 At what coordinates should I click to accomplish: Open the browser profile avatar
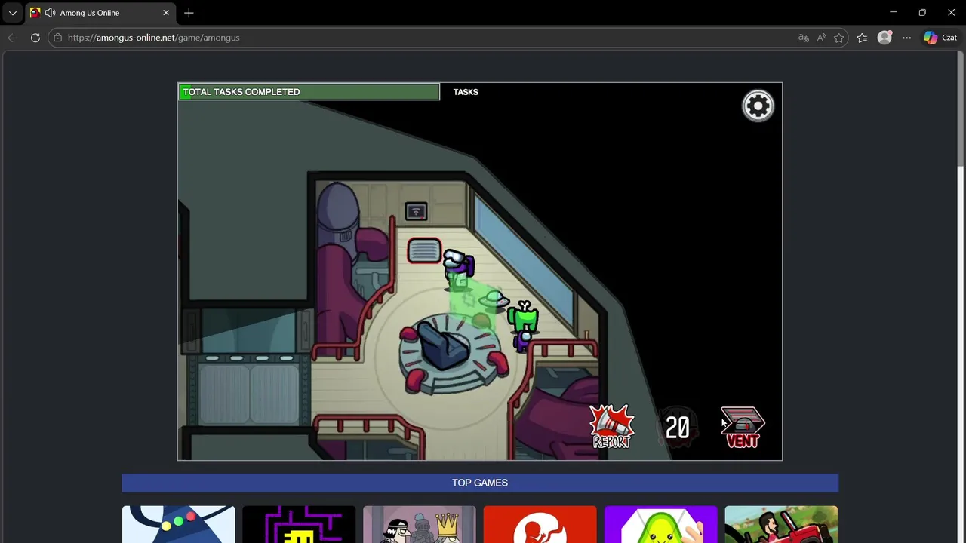pos(884,38)
